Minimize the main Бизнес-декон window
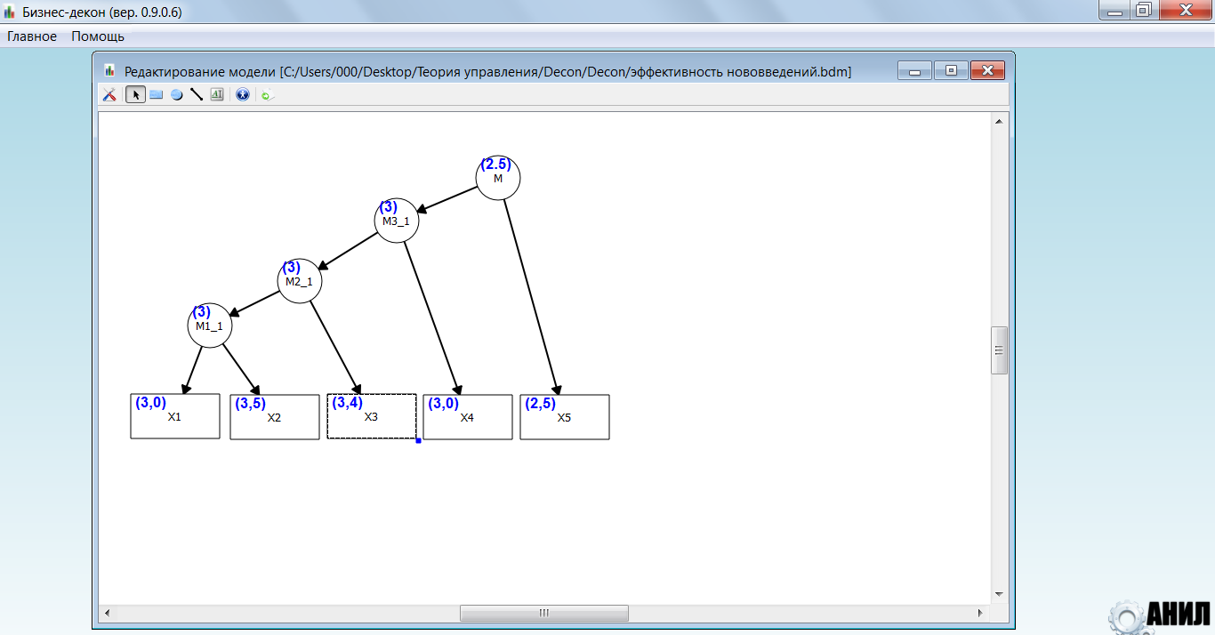 (1114, 10)
